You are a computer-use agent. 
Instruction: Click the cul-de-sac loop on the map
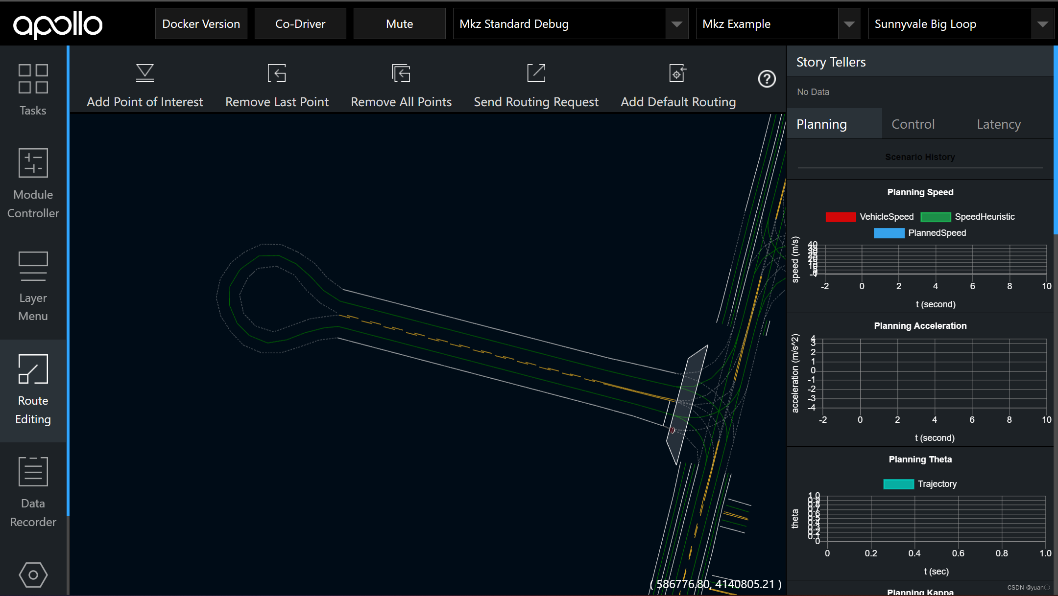[x=278, y=298]
